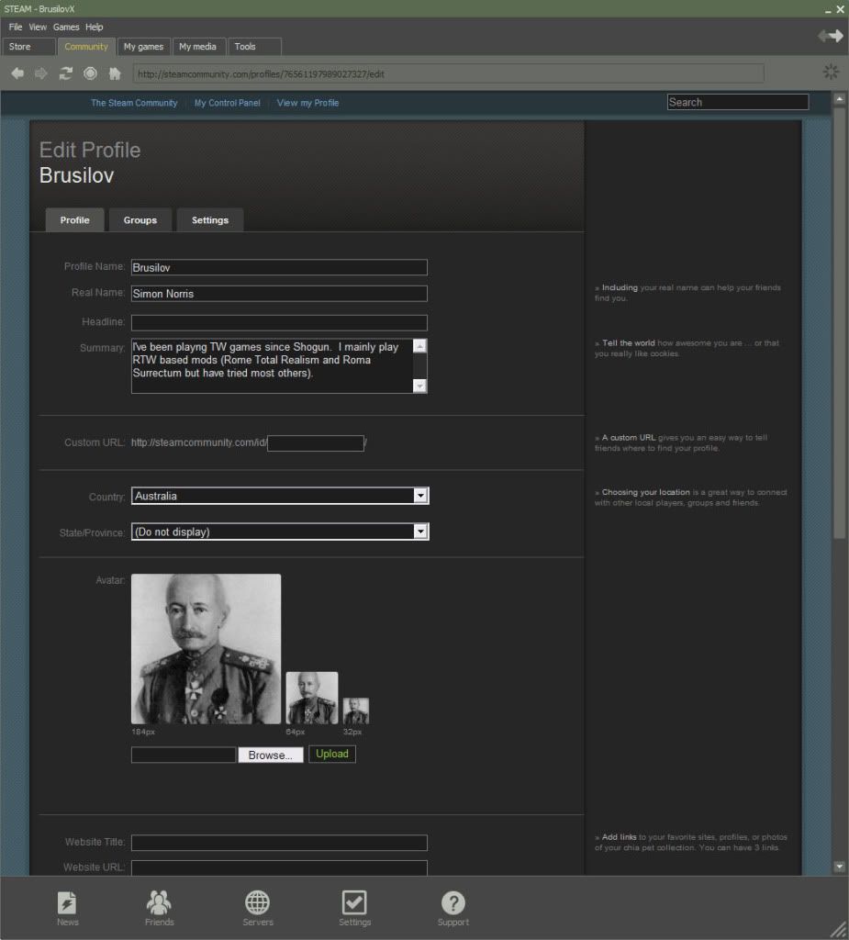Click the green Upload button
Screen dimensions: 849x940
(332, 755)
